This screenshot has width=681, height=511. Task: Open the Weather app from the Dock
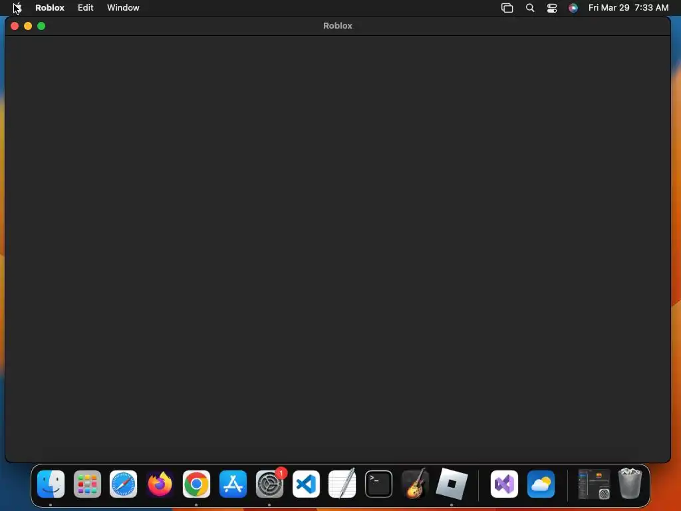pyautogui.click(x=541, y=484)
